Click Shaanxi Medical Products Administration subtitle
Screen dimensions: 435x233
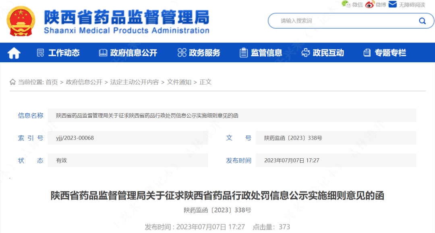126,31
